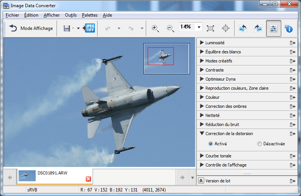
Task: Rotate the image clockwise
Action: tap(258, 28)
